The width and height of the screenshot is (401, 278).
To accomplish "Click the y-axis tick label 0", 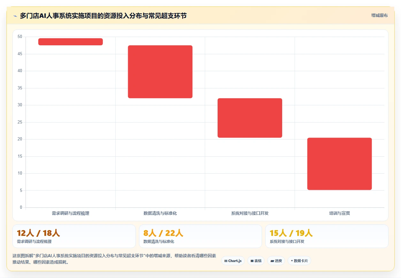I will point(21,207).
